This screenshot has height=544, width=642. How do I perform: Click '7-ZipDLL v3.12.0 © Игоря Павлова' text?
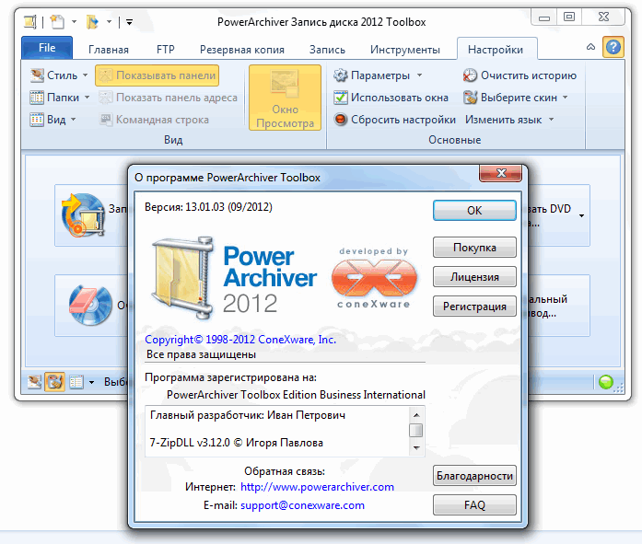[x=236, y=443]
